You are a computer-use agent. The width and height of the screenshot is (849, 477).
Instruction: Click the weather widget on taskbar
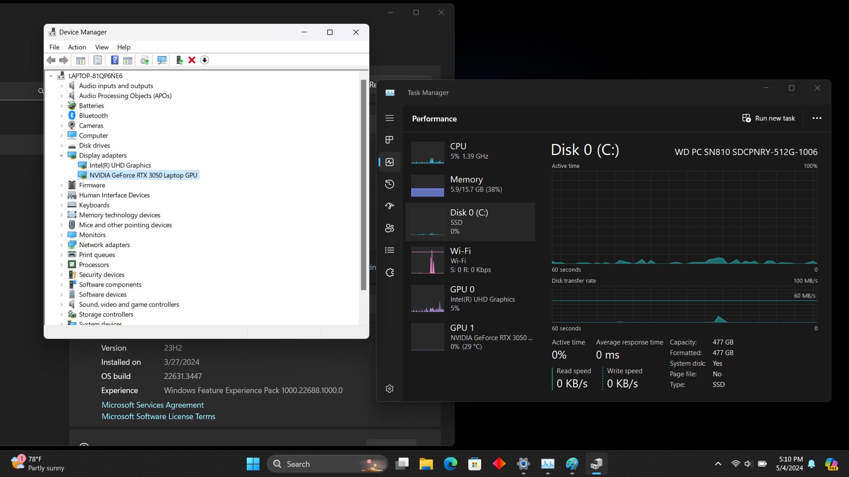click(38, 464)
